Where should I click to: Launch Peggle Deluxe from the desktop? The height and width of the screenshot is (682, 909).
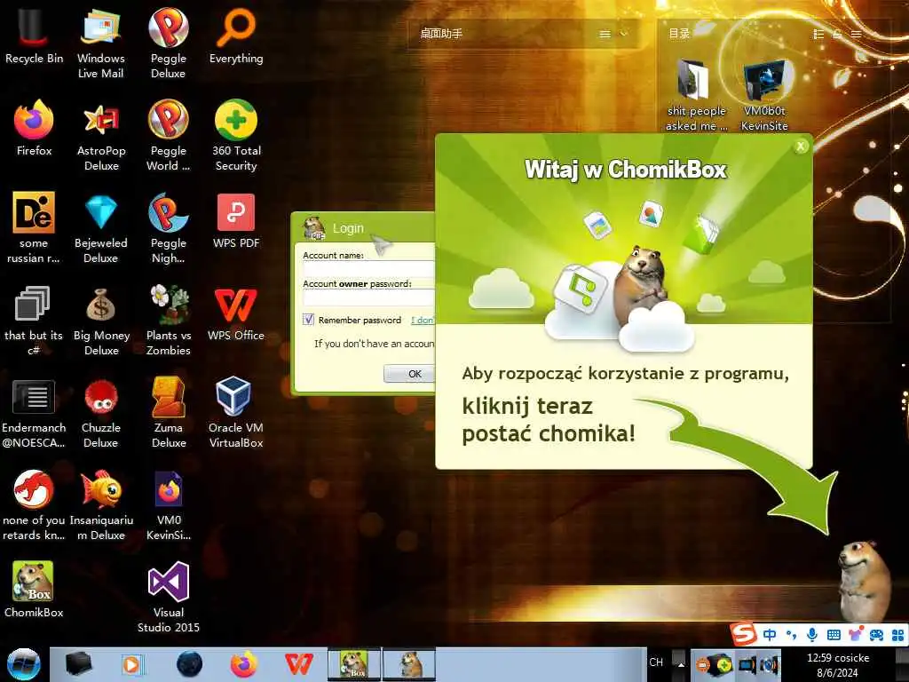(168, 43)
